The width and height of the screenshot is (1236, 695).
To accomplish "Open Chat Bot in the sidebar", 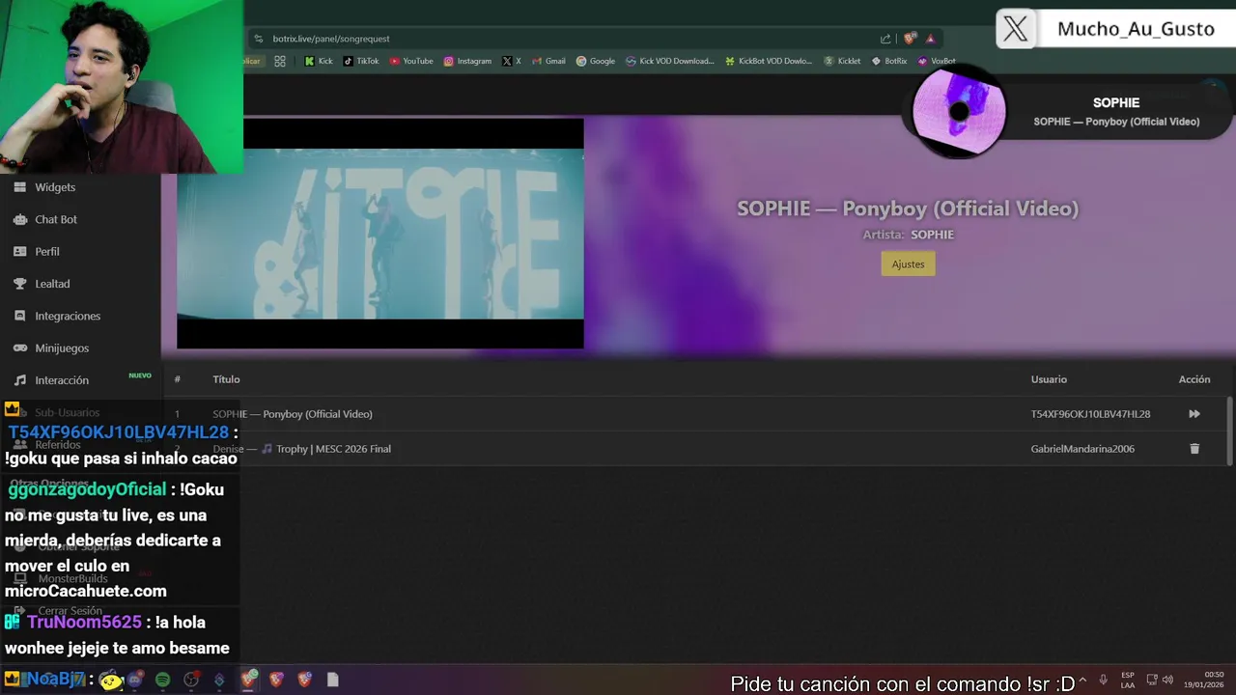I will point(56,219).
